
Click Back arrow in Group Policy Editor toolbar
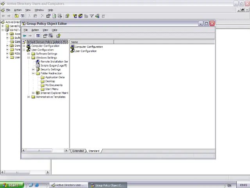[x=25, y=36]
